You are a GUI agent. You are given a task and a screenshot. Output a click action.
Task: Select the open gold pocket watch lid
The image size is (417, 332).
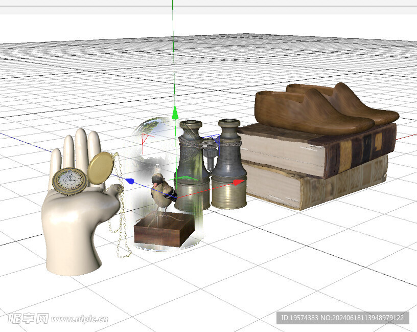click(x=101, y=168)
